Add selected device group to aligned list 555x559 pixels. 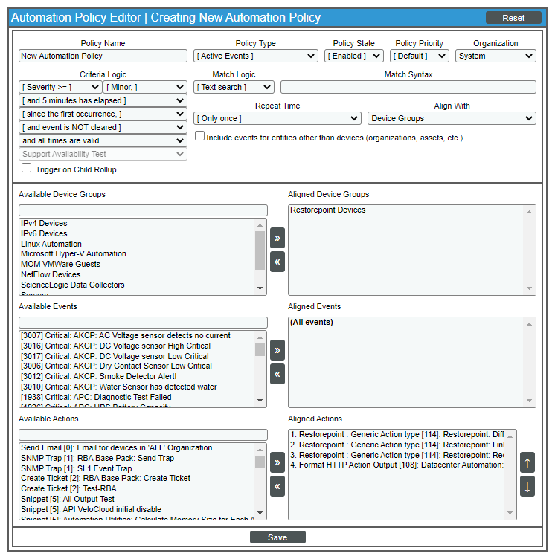[277, 239]
